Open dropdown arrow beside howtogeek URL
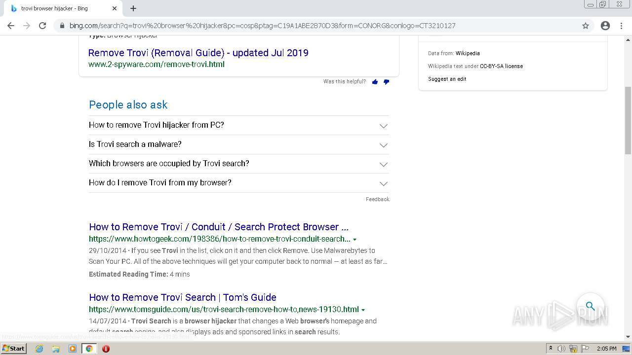632x355 pixels. (x=355, y=240)
